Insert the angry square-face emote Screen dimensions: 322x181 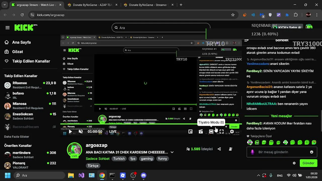[257, 143]
